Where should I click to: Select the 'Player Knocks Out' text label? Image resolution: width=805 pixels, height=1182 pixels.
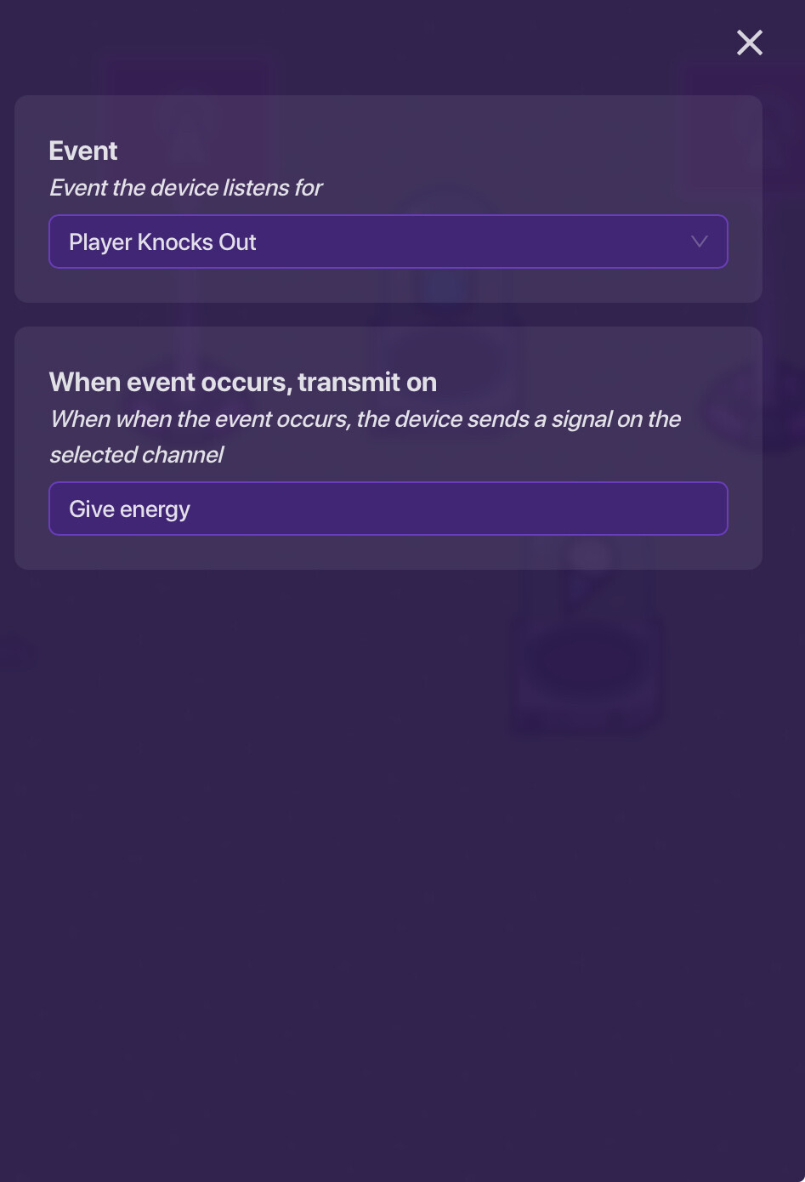pyautogui.click(x=162, y=242)
